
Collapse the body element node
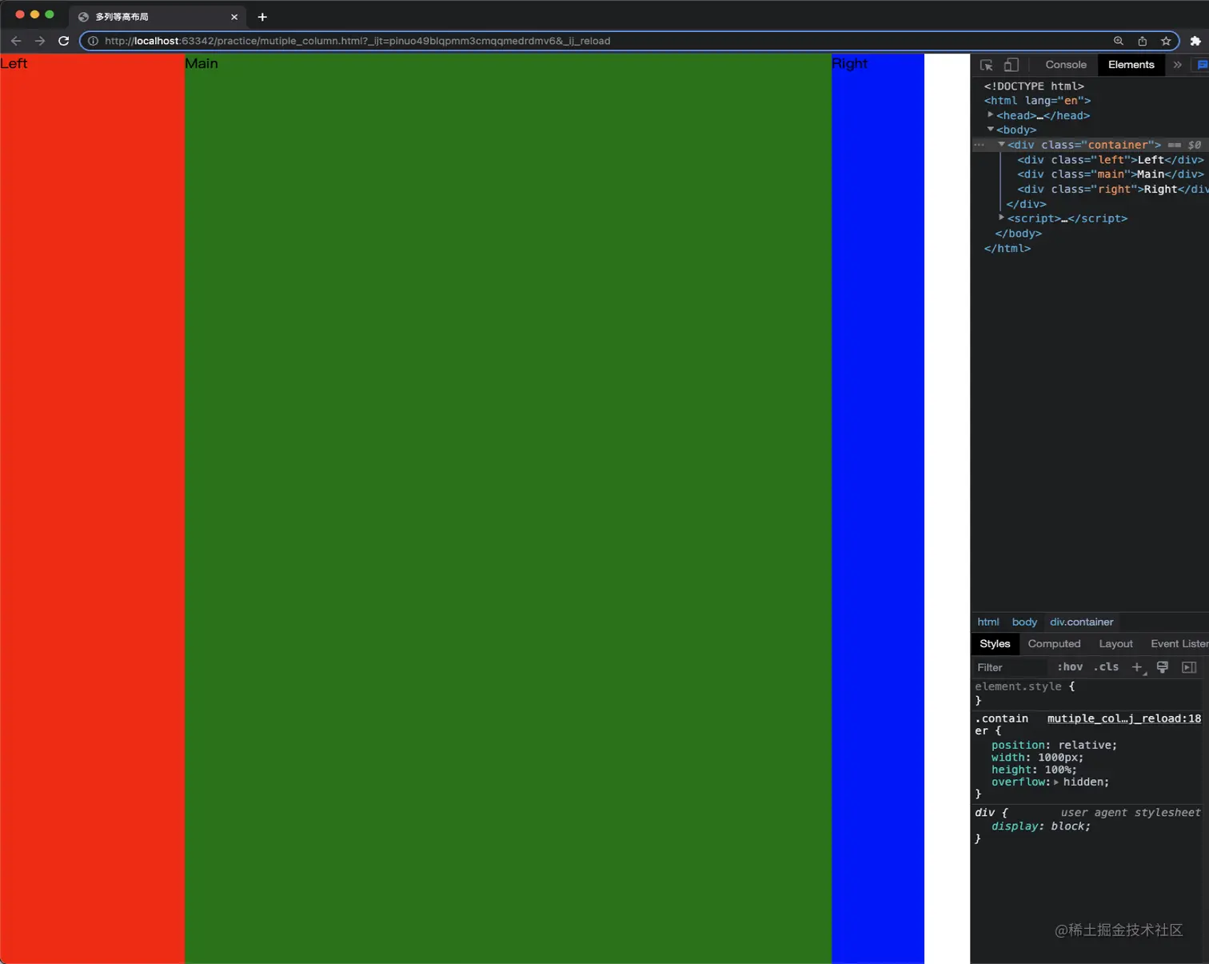click(991, 130)
